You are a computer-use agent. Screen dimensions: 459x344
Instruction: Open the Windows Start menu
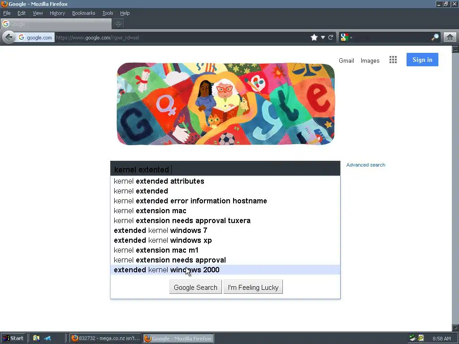13,338
